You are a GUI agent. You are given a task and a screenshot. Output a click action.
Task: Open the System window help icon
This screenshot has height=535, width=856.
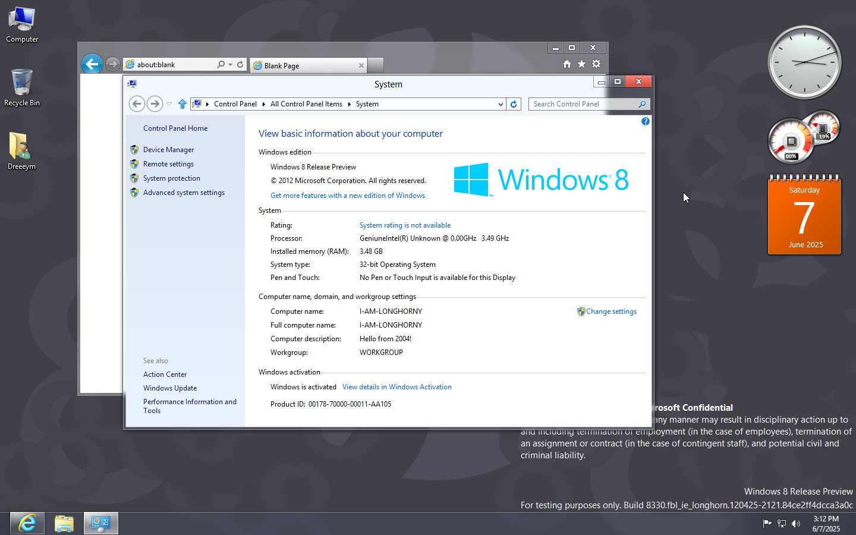tap(645, 121)
